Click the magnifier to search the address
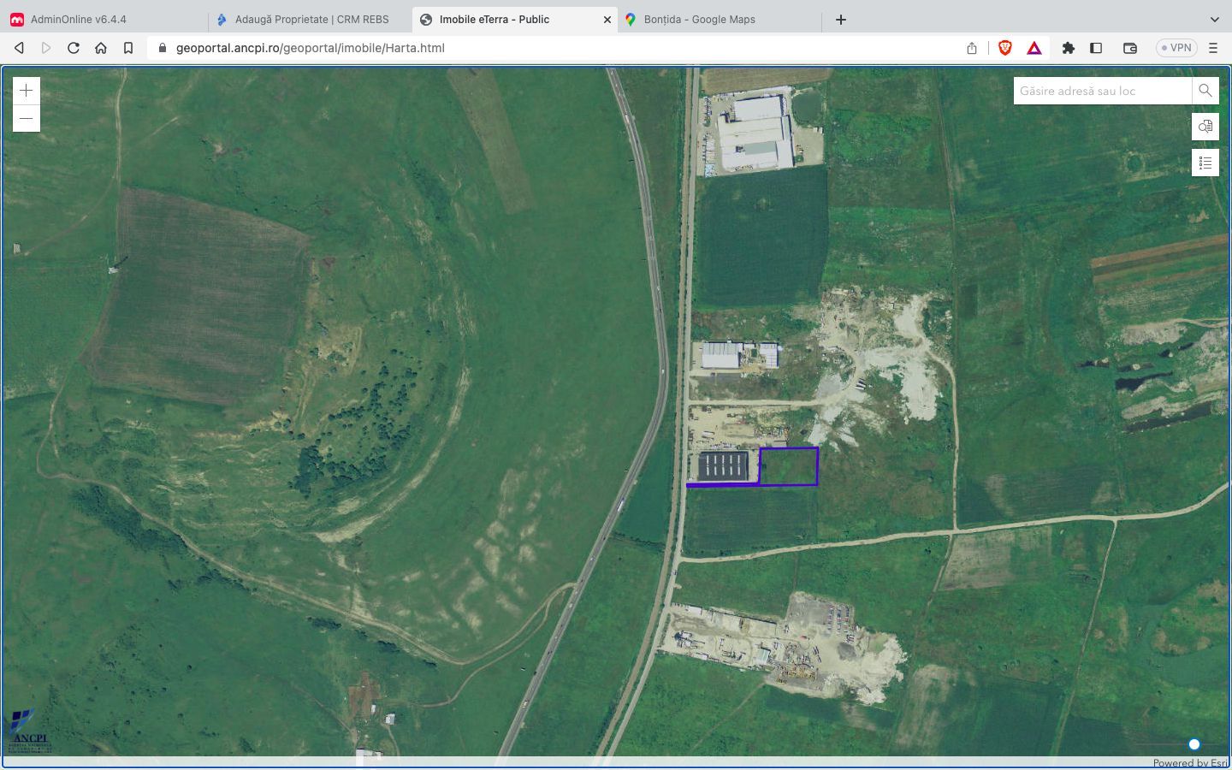Image resolution: width=1232 pixels, height=770 pixels. pyautogui.click(x=1205, y=90)
